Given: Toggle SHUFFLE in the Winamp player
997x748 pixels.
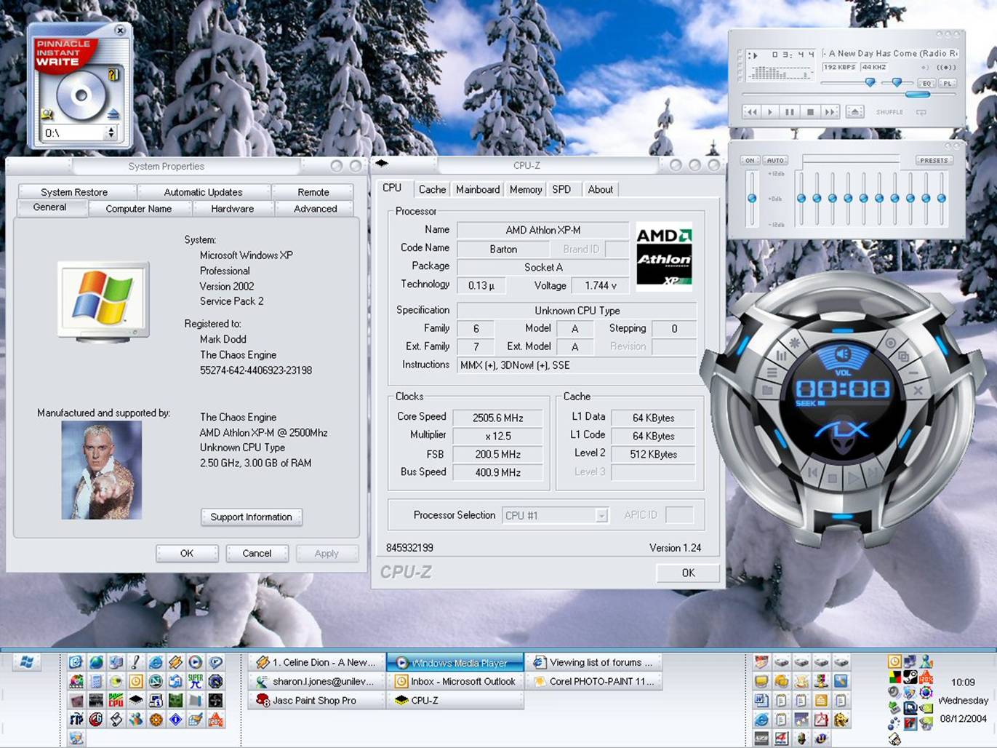Looking at the screenshot, I should 889,112.
